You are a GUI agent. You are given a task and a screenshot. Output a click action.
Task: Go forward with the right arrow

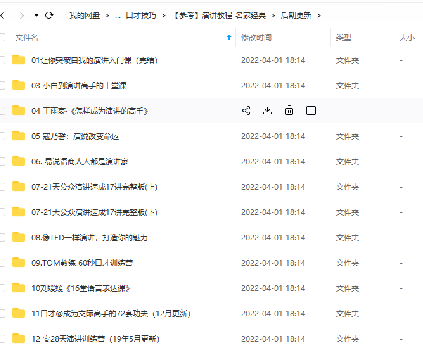click(22, 15)
